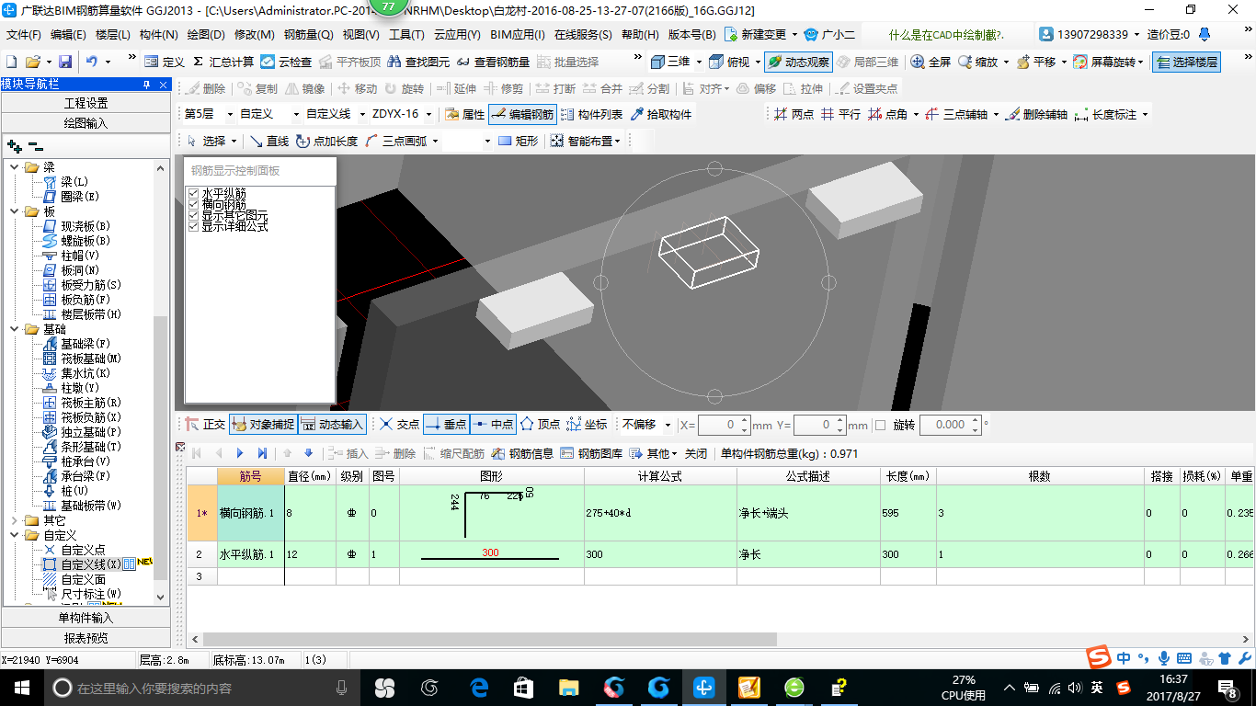Screen dimensions: 1256x706
Task: Click the save file icon
Action: (x=65, y=62)
